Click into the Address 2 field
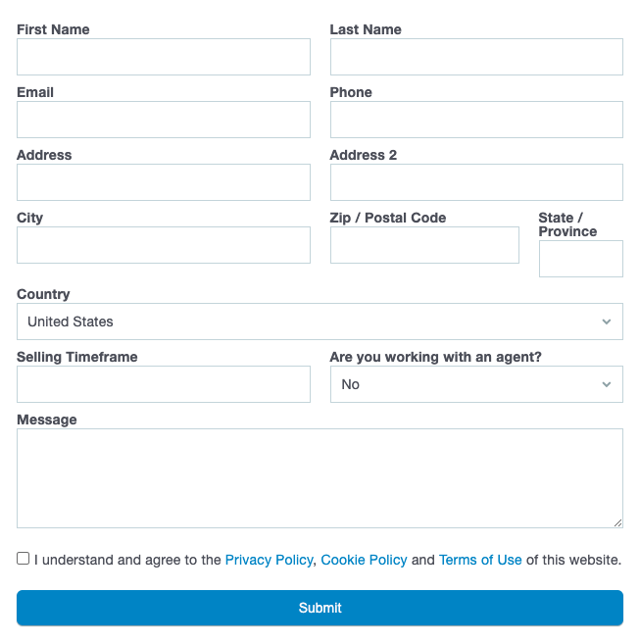Image resolution: width=640 pixels, height=643 pixels. click(x=476, y=182)
